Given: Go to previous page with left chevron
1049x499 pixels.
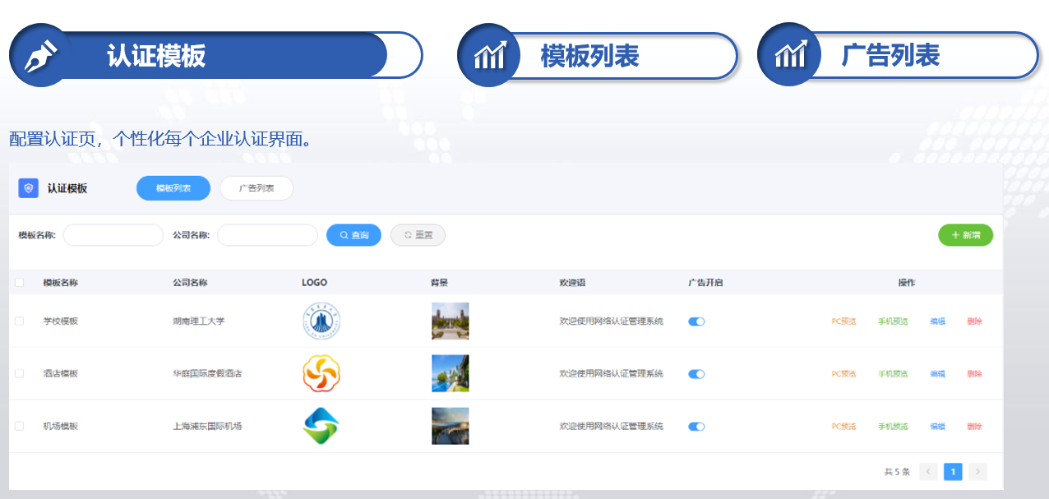Looking at the screenshot, I should [x=929, y=472].
